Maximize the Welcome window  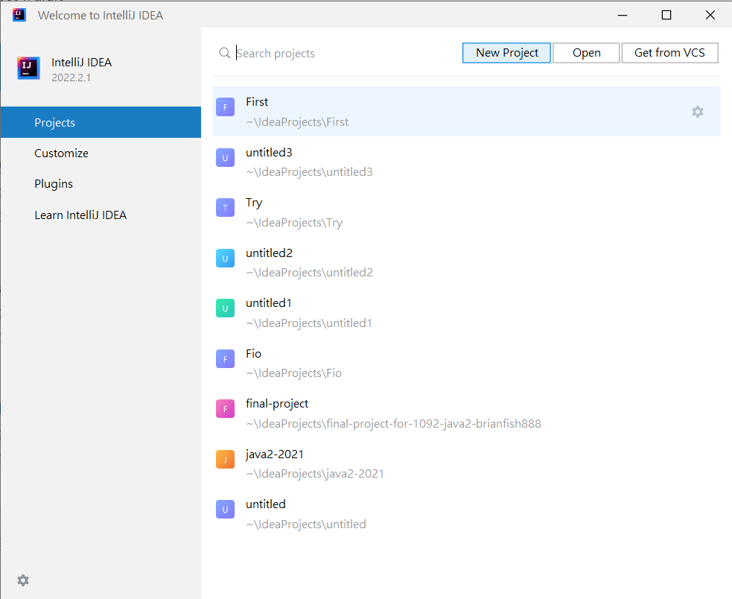click(x=666, y=15)
